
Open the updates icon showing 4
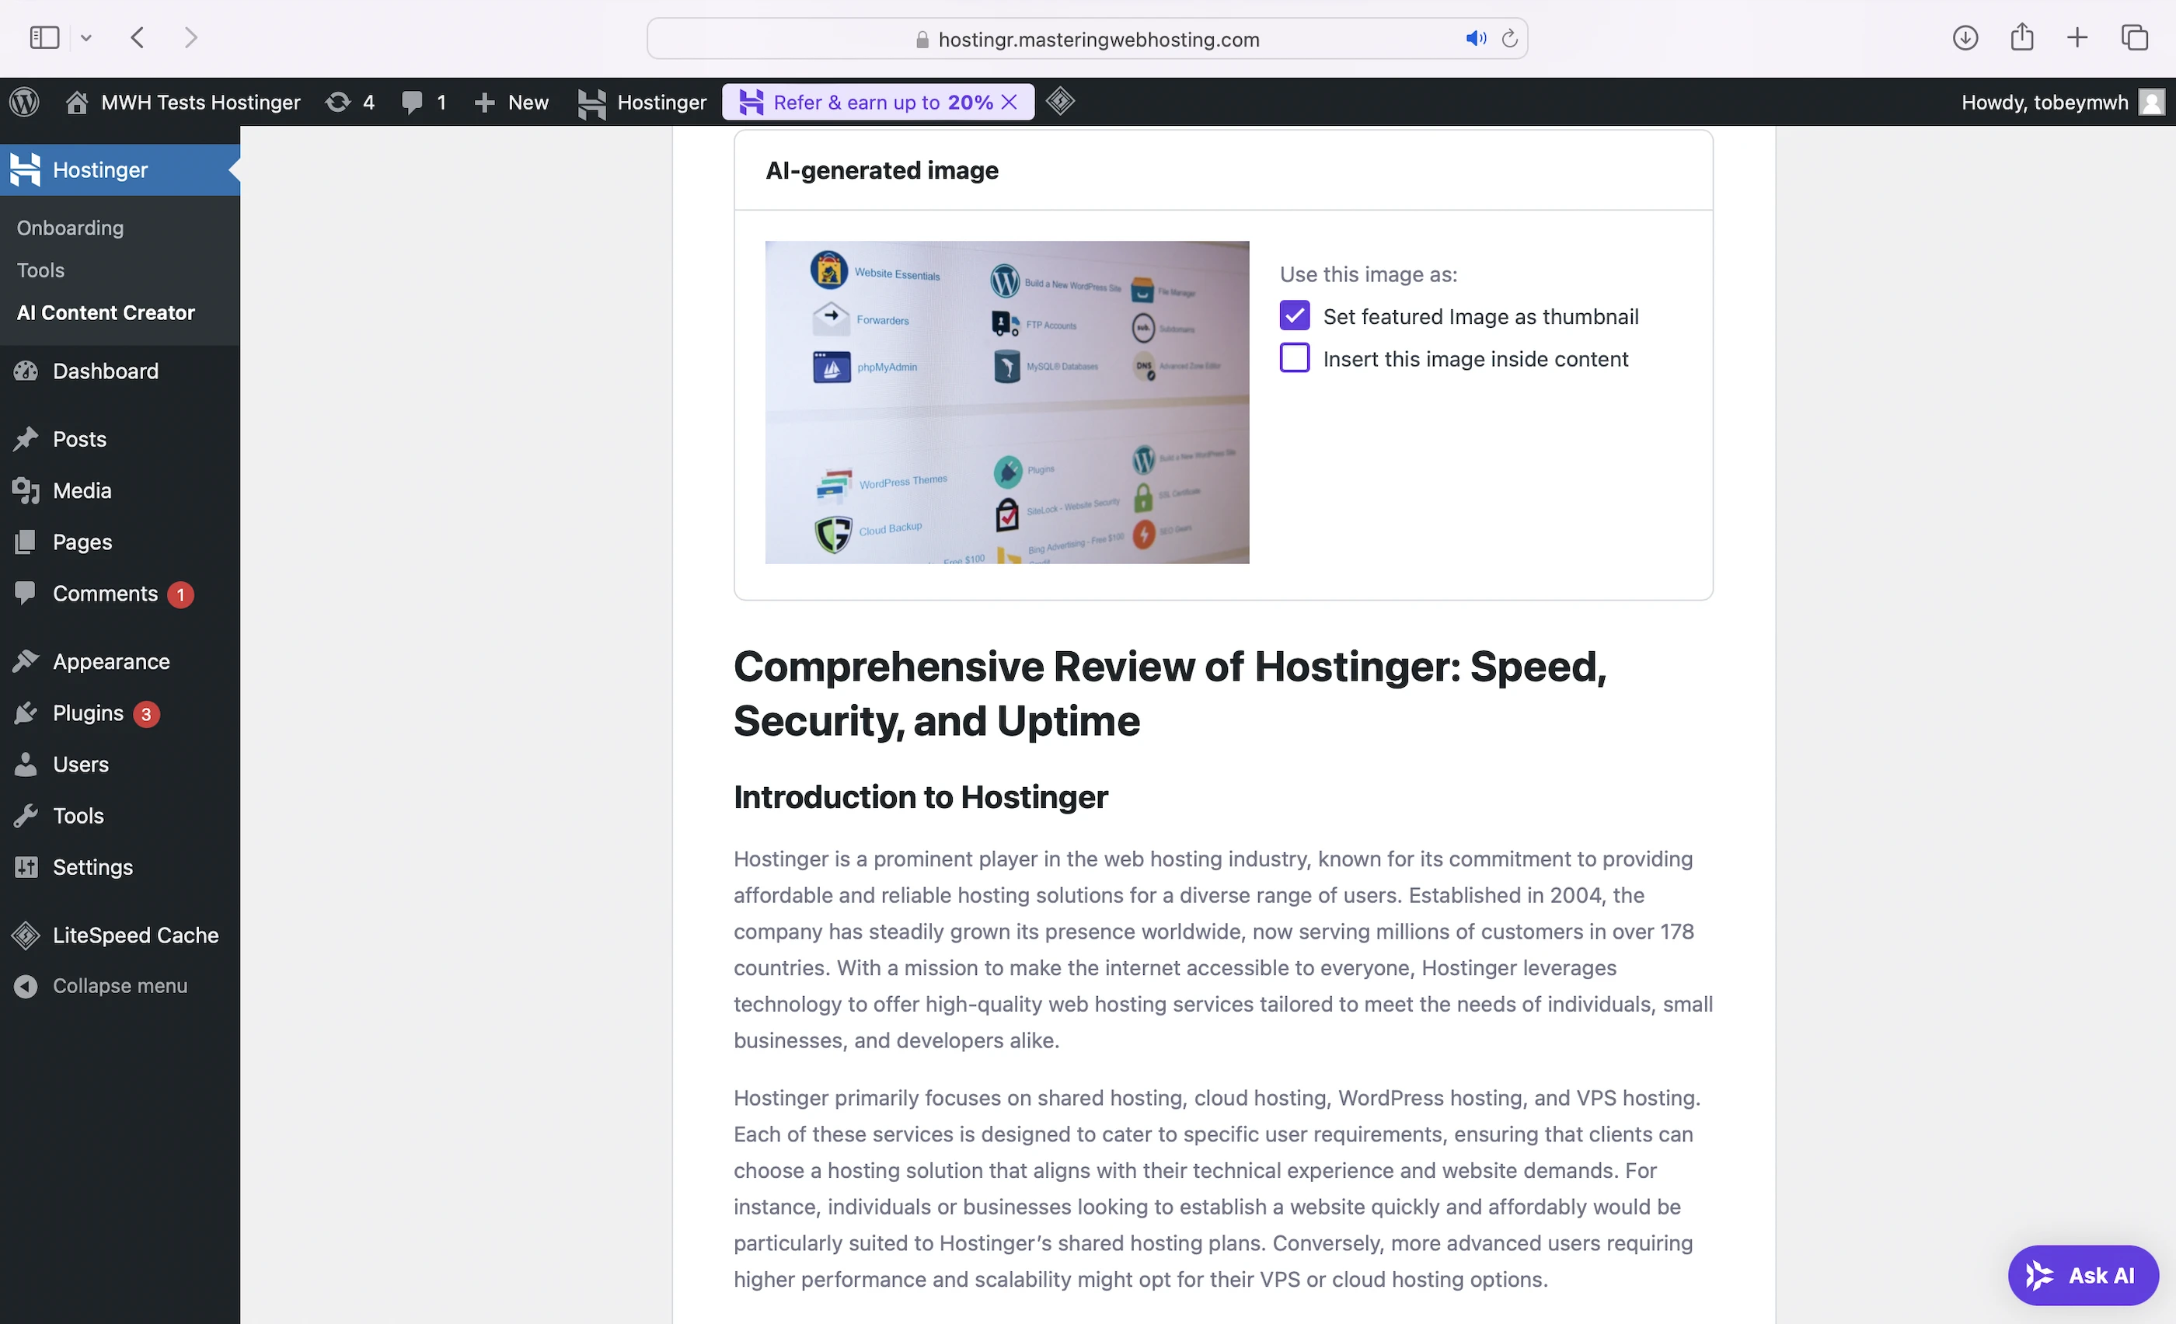(350, 103)
